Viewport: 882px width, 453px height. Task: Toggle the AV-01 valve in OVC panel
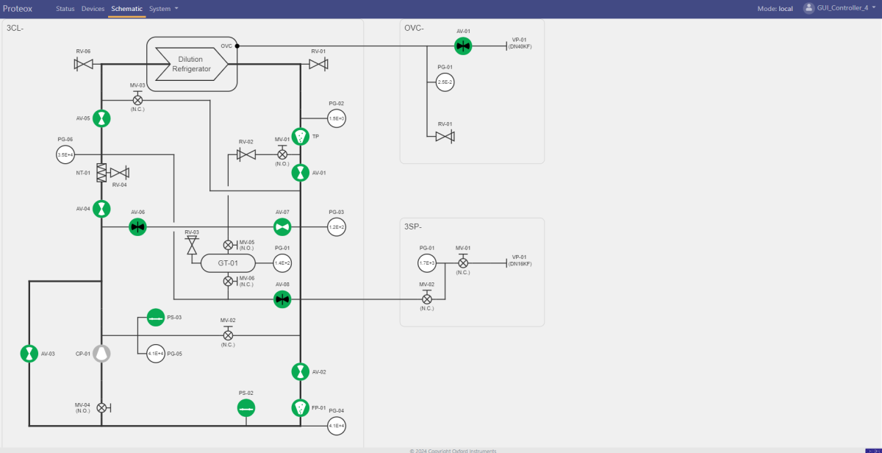pyautogui.click(x=463, y=46)
